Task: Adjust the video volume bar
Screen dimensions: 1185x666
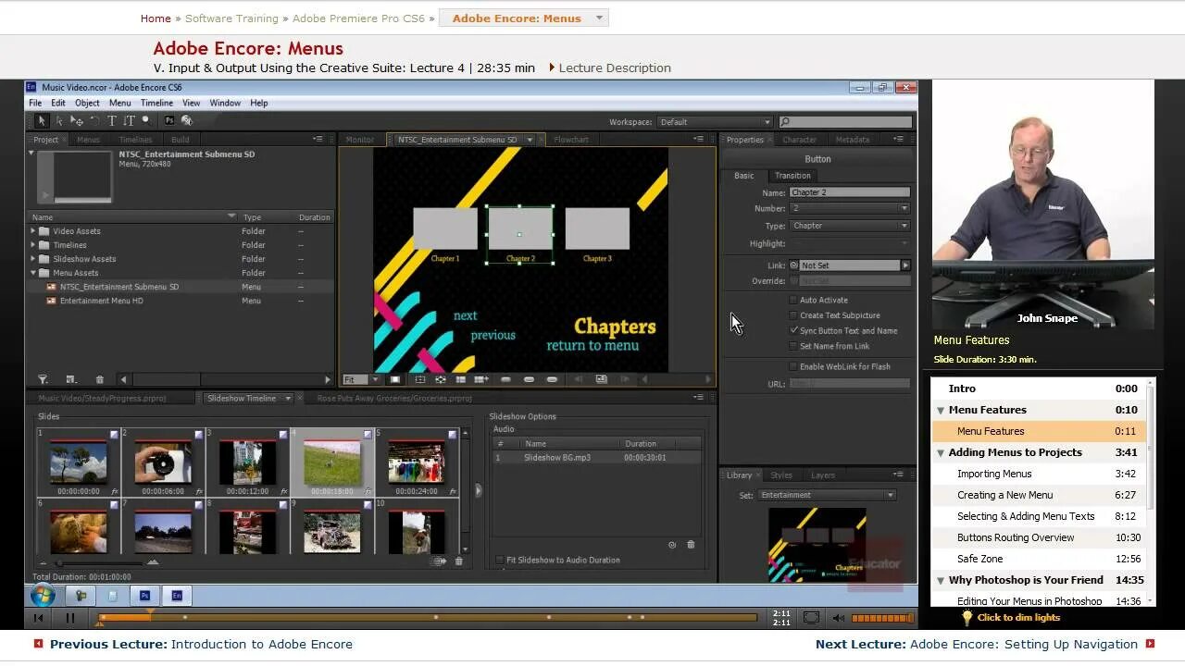Action: tap(881, 618)
